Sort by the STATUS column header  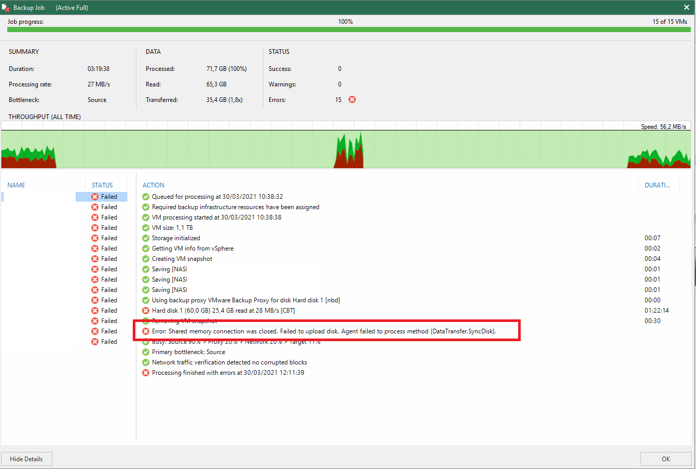[x=102, y=185]
